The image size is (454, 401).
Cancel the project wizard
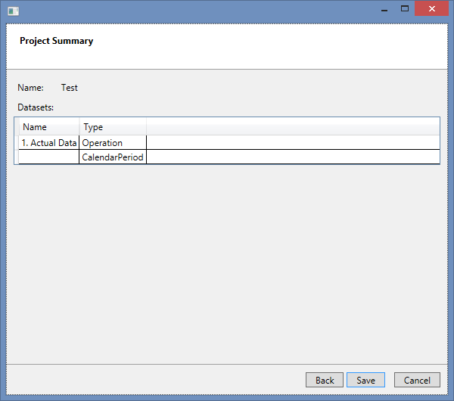417,380
